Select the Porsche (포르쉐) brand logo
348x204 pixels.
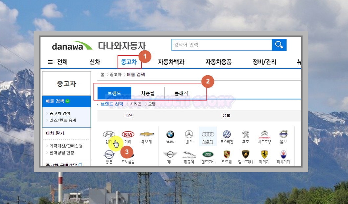227,154
